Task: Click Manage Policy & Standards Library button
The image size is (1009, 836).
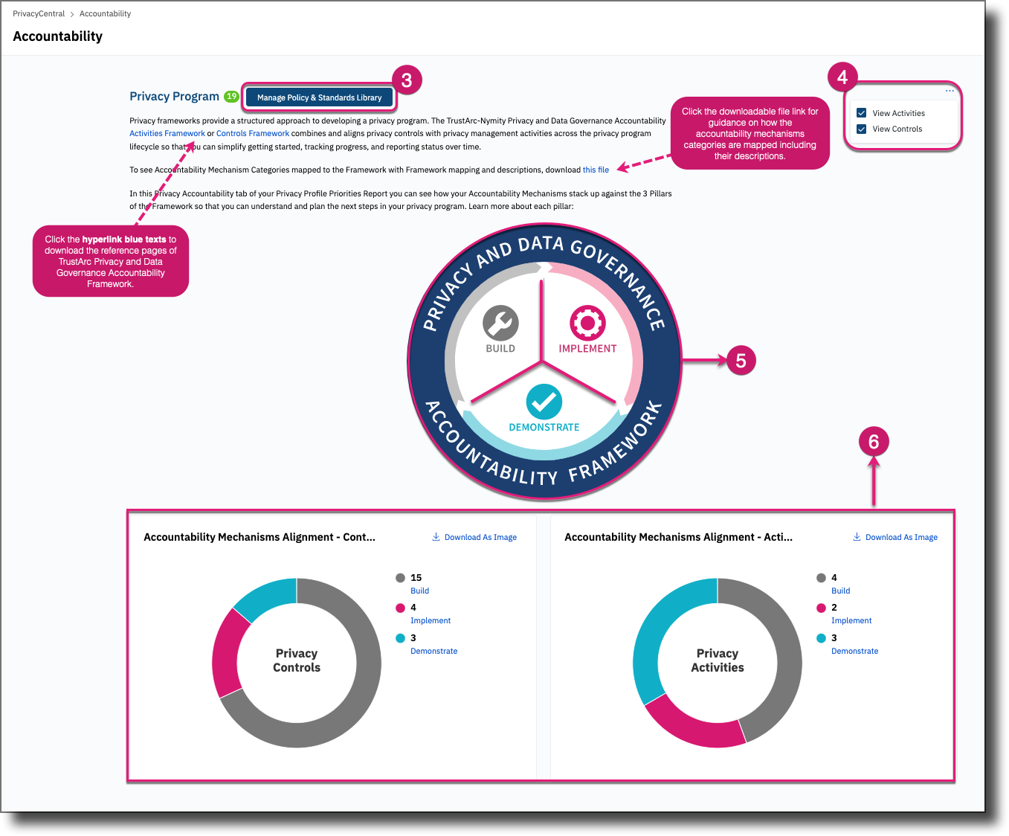Action: tap(319, 97)
